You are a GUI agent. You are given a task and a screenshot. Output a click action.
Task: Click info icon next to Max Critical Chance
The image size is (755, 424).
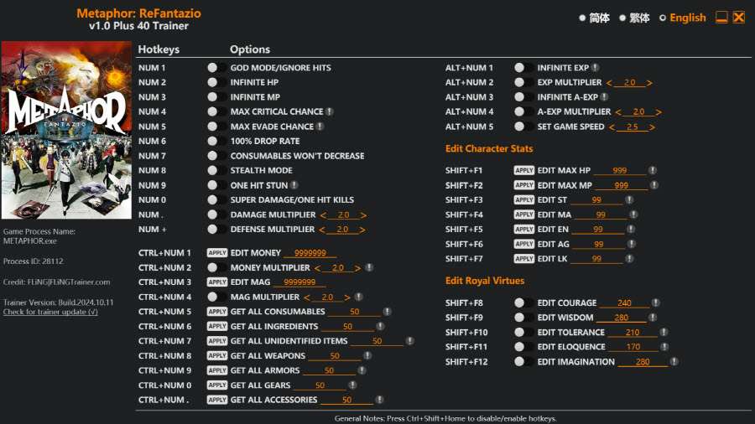click(x=330, y=111)
